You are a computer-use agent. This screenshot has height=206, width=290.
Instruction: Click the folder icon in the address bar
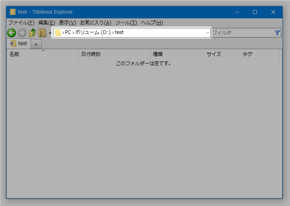[x=58, y=33]
